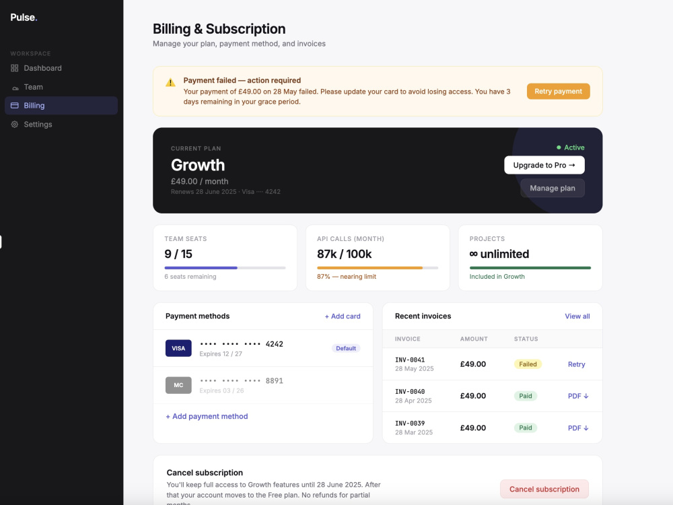Click 'Renews 28 June 2025' plan text

click(203, 191)
